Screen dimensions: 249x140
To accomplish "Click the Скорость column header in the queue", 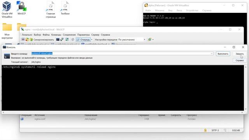I will click(x=176, y=115).
